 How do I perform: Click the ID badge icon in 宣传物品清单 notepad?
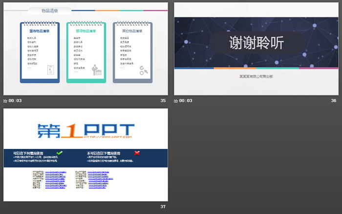tap(51, 70)
